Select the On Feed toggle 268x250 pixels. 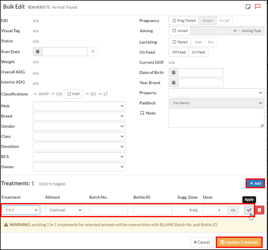198,52
